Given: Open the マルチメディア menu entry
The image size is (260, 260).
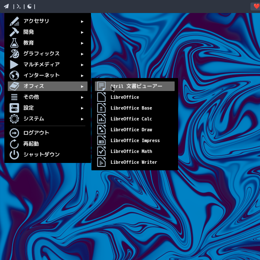Looking at the screenshot, I should 48,65.
